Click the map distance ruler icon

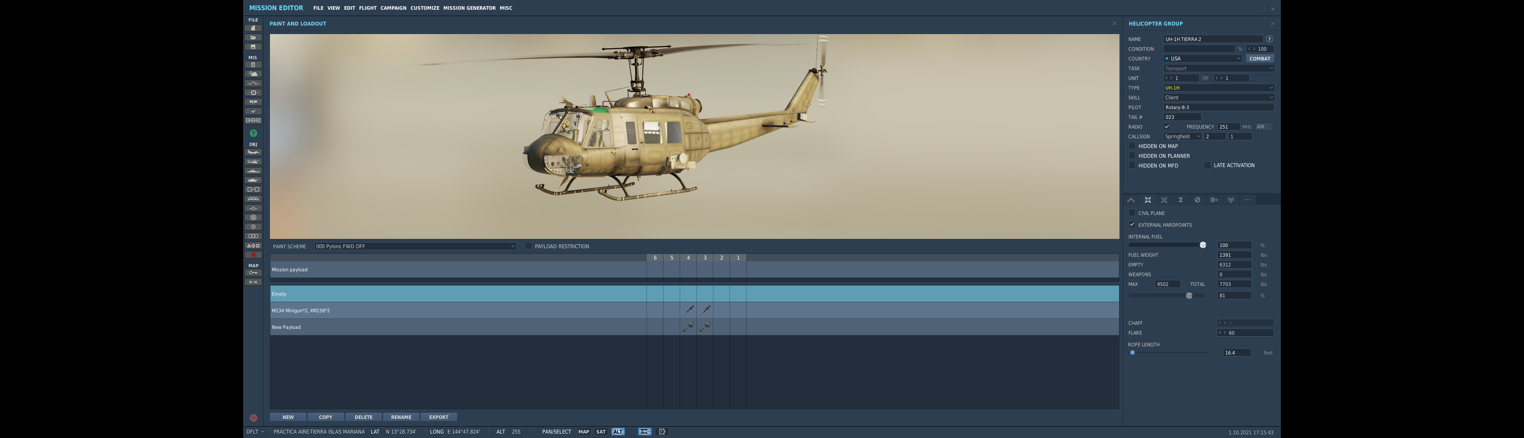point(253,282)
